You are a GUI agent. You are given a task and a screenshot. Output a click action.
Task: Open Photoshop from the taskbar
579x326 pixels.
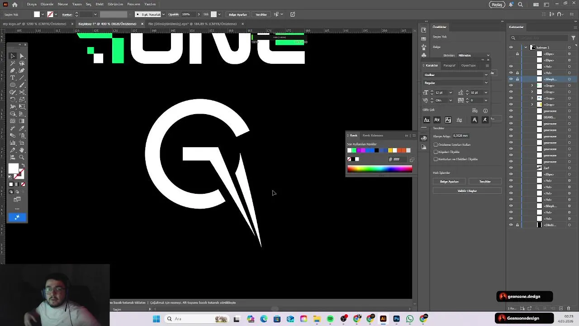pyautogui.click(x=396, y=319)
